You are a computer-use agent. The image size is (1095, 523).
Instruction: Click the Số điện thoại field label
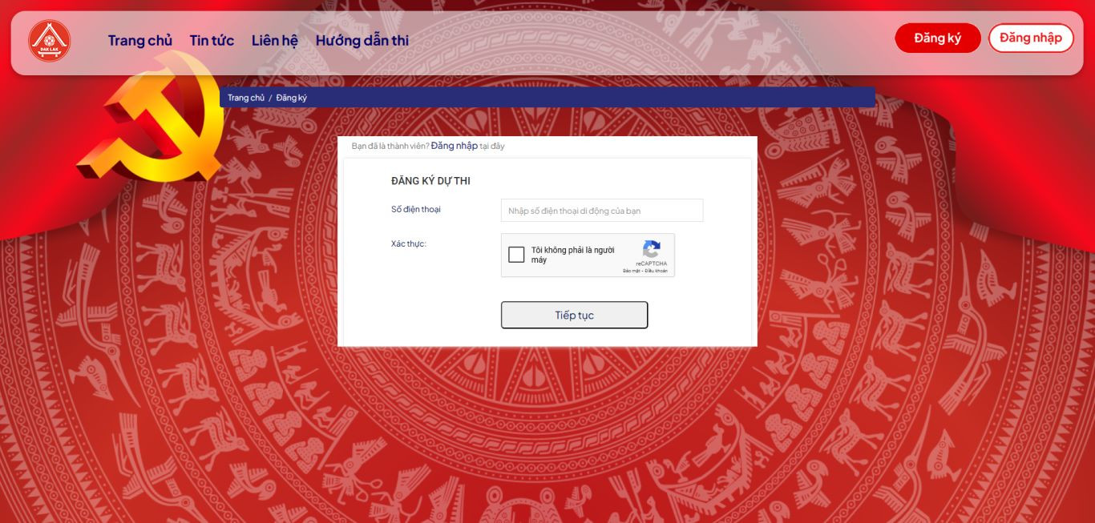[416, 209]
